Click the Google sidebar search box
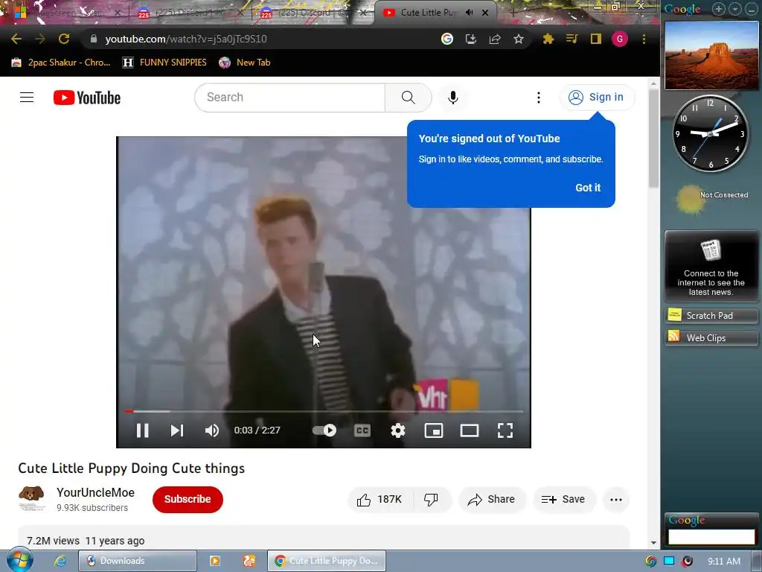This screenshot has width=762, height=572. pyautogui.click(x=711, y=536)
